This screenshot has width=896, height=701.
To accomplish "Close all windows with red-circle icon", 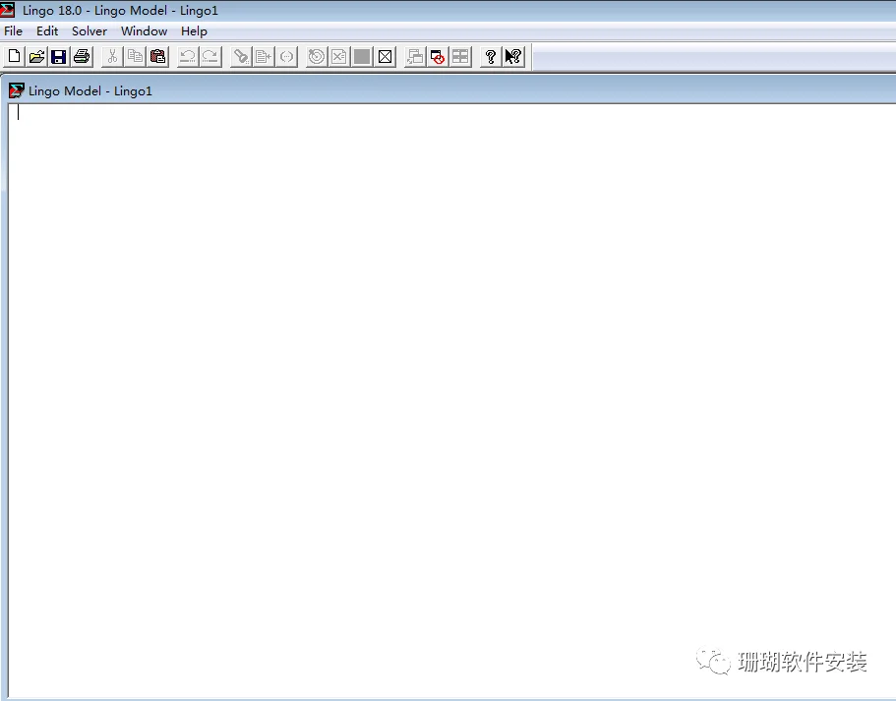I will pos(438,57).
